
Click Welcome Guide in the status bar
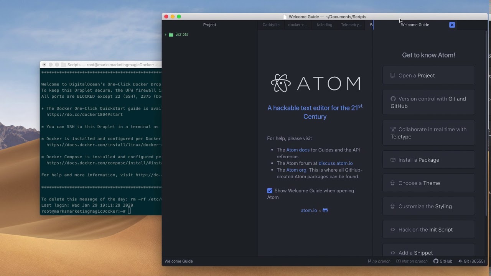179,261
